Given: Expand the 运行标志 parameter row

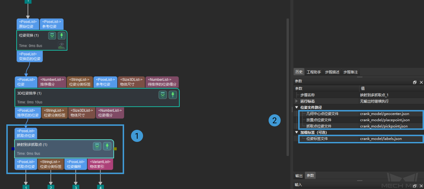Looking at the screenshot, I should (x=297, y=101).
